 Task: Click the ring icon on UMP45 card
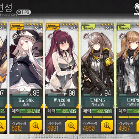click(87, 36)
